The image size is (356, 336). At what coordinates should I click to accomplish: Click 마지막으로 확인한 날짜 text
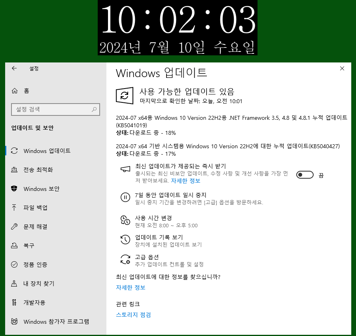(x=191, y=101)
